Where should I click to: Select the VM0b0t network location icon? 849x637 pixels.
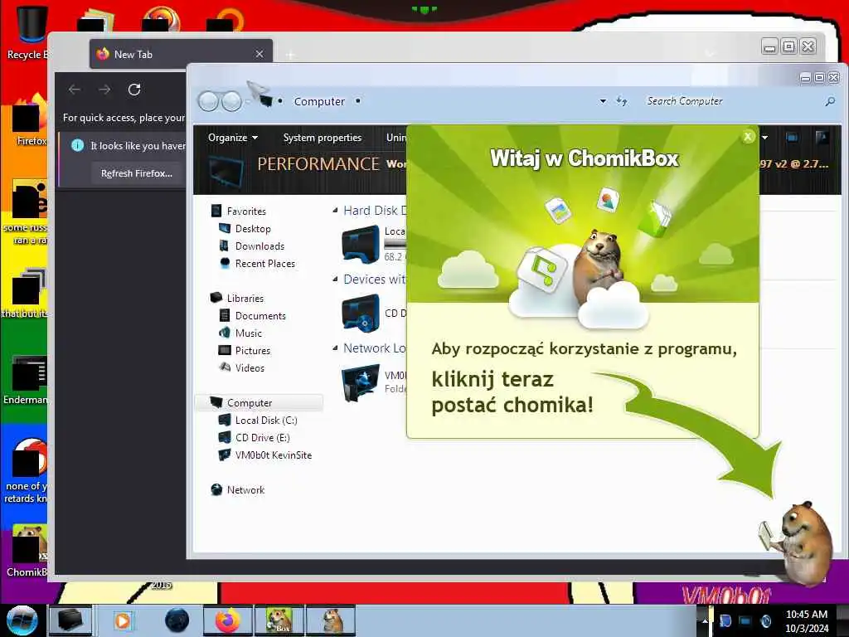pos(361,382)
